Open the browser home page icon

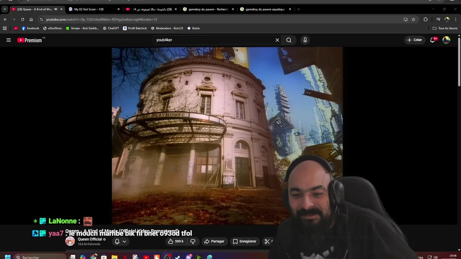click(x=31, y=19)
